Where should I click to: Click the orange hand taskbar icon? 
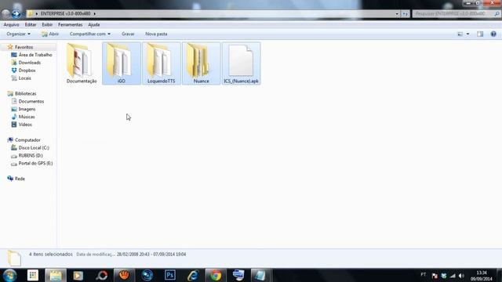click(124, 275)
